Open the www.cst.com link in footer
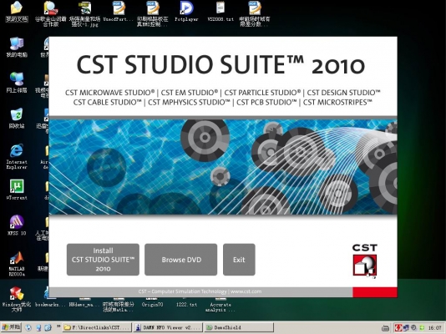 246,291
